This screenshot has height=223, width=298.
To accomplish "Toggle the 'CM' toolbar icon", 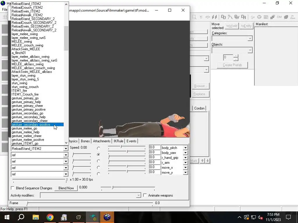I will (x=279, y=17).
